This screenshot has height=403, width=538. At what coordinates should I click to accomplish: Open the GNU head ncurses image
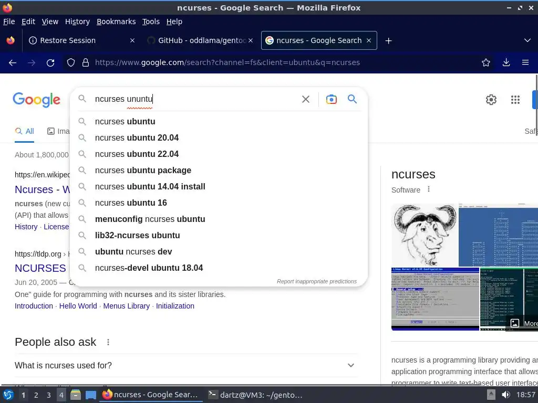[x=425, y=235]
